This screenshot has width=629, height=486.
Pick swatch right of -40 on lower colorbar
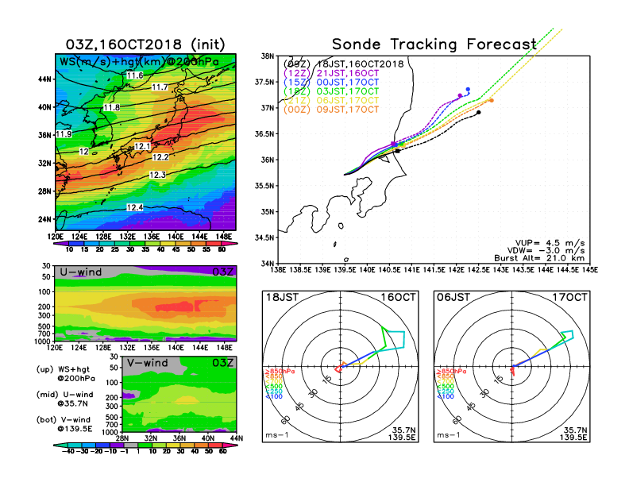75,445
